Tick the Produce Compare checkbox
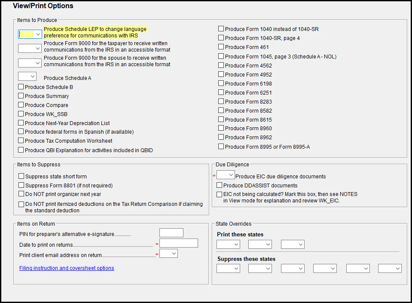The height and width of the screenshot is (303, 412). tap(21, 104)
